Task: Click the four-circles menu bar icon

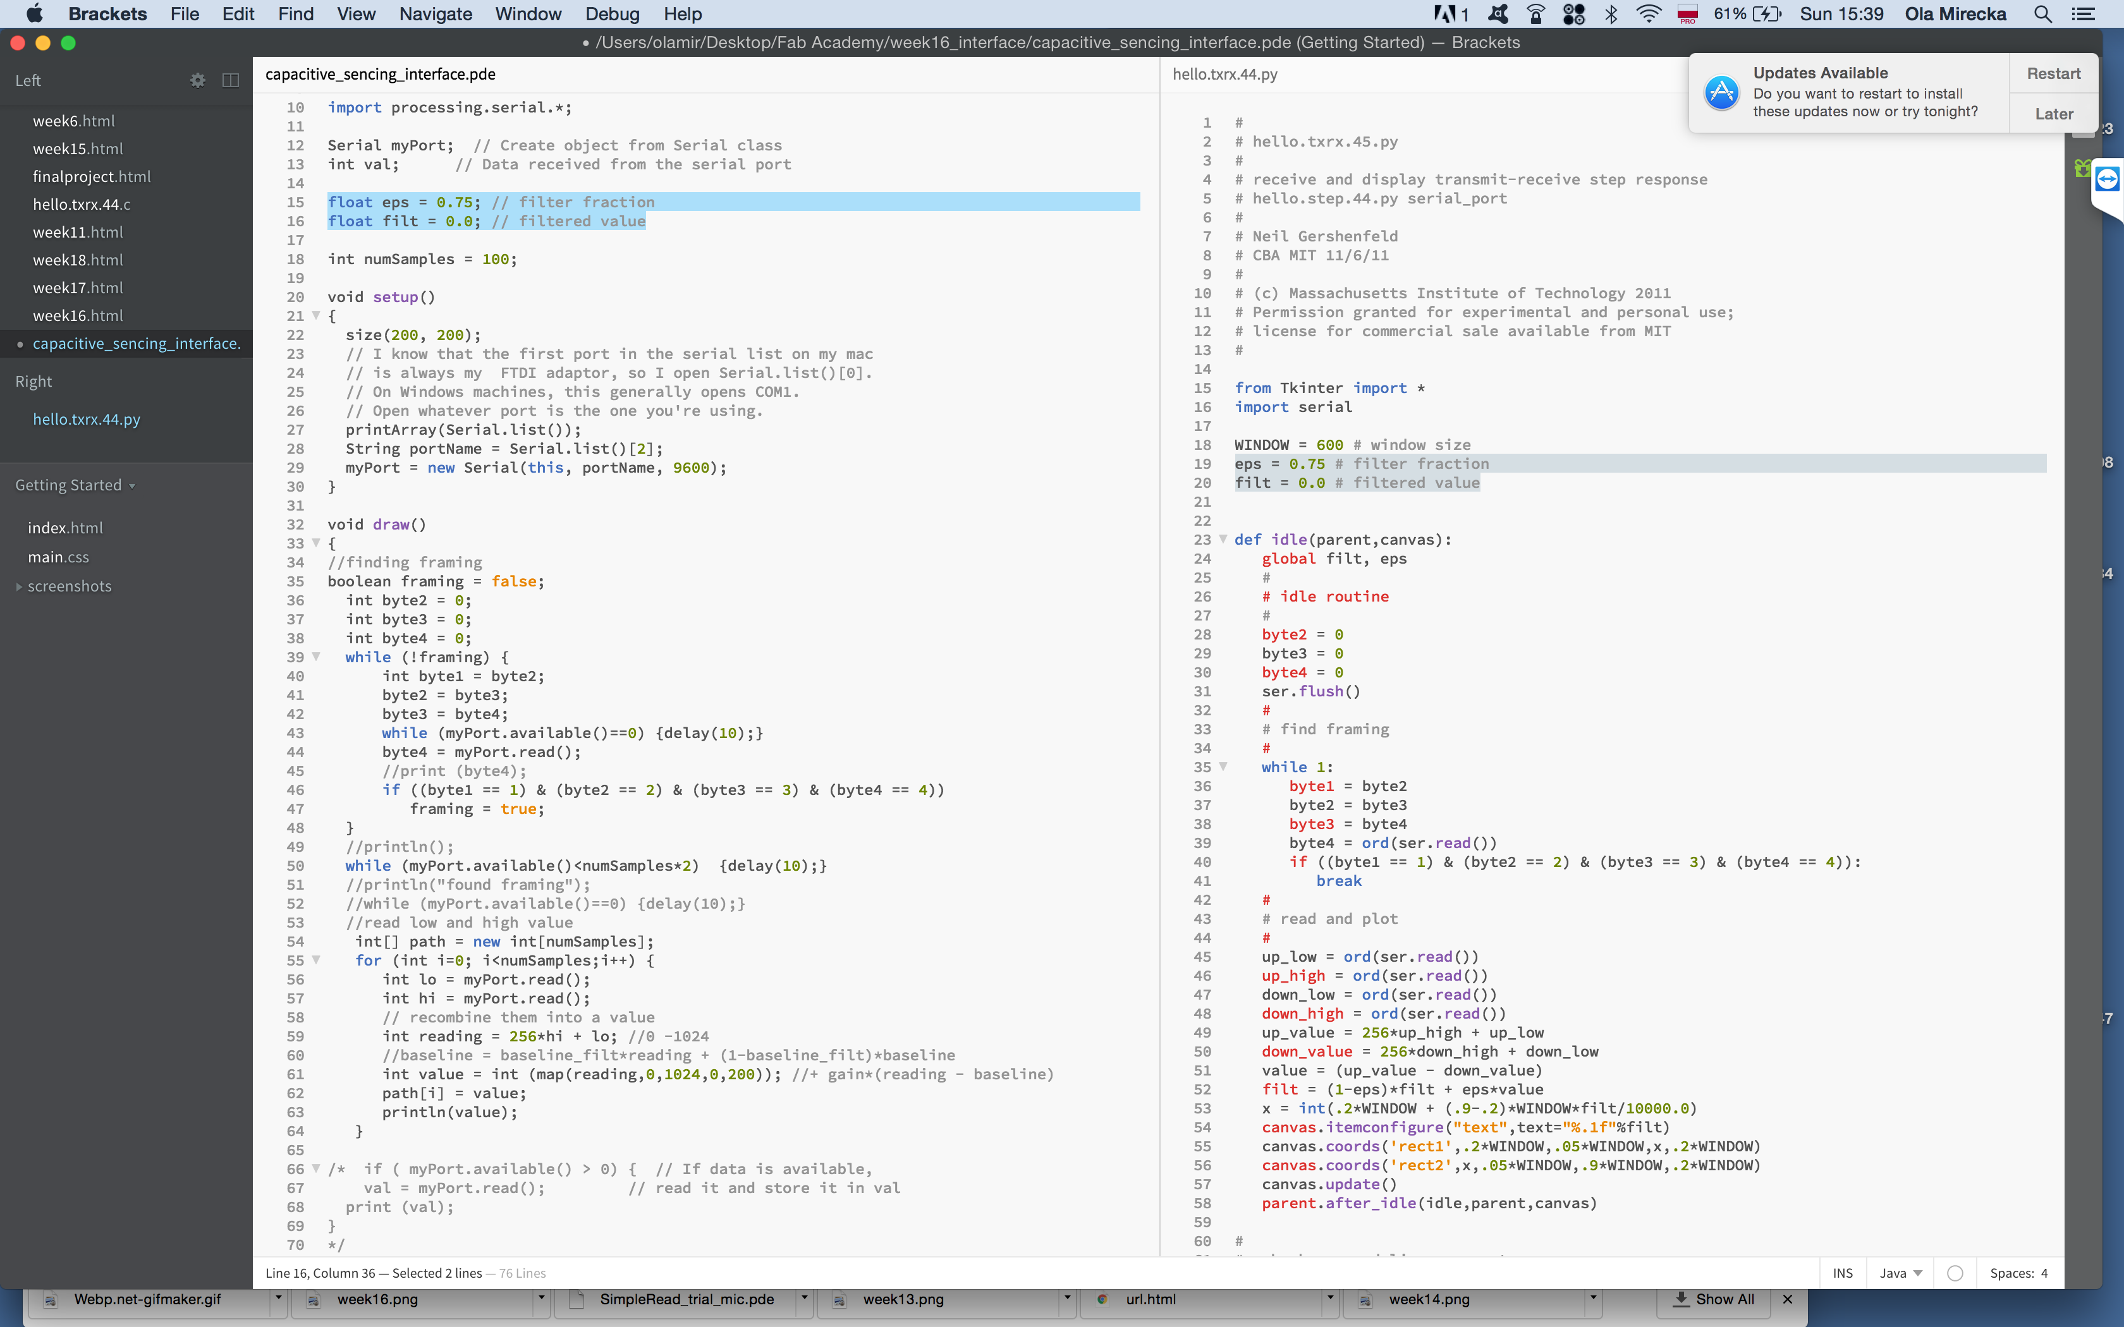Action: 1573,14
